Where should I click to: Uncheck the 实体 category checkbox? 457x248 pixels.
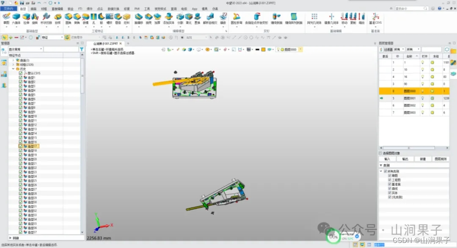pos(390,193)
